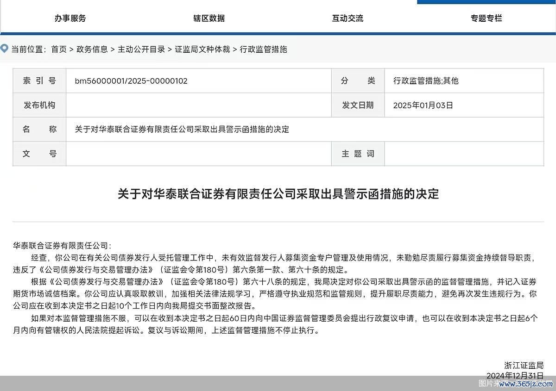
Task: Go to 首页 in the breadcrumb
Action: (x=59, y=49)
